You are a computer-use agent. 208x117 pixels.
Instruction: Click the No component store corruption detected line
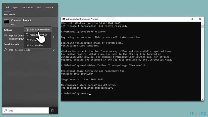coord(88,85)
